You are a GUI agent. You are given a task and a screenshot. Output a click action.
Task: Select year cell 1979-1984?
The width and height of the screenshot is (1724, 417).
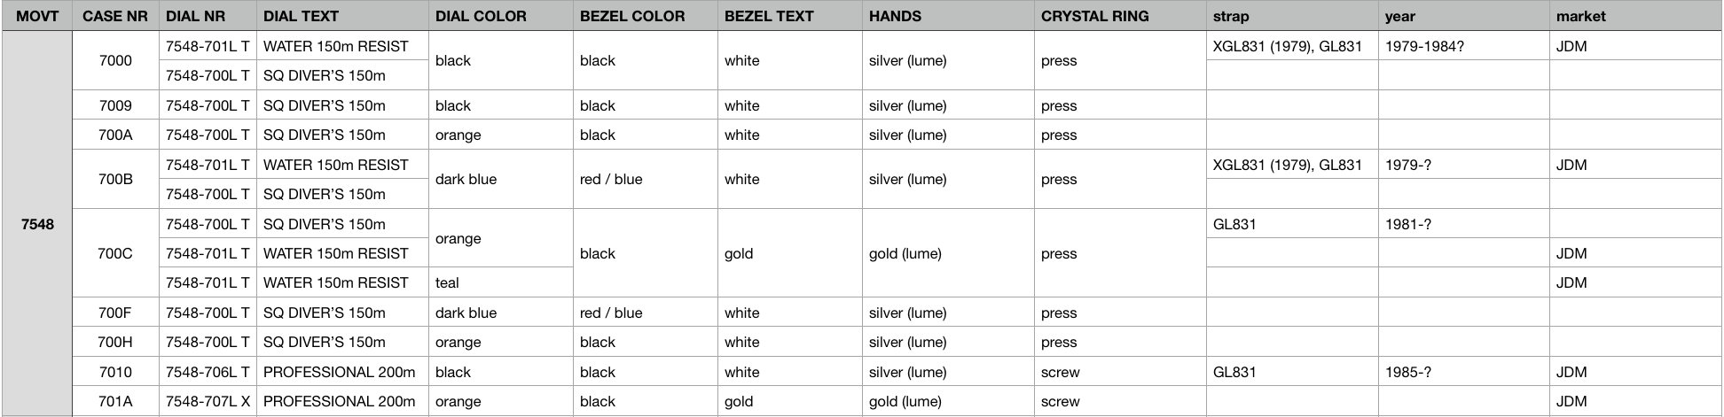coord(1463,46)
